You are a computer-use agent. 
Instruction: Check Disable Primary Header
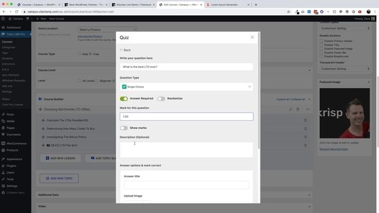tap(321, 41)
